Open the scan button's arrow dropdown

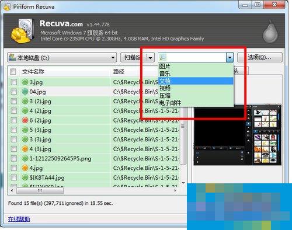click(x=150, y=57)
